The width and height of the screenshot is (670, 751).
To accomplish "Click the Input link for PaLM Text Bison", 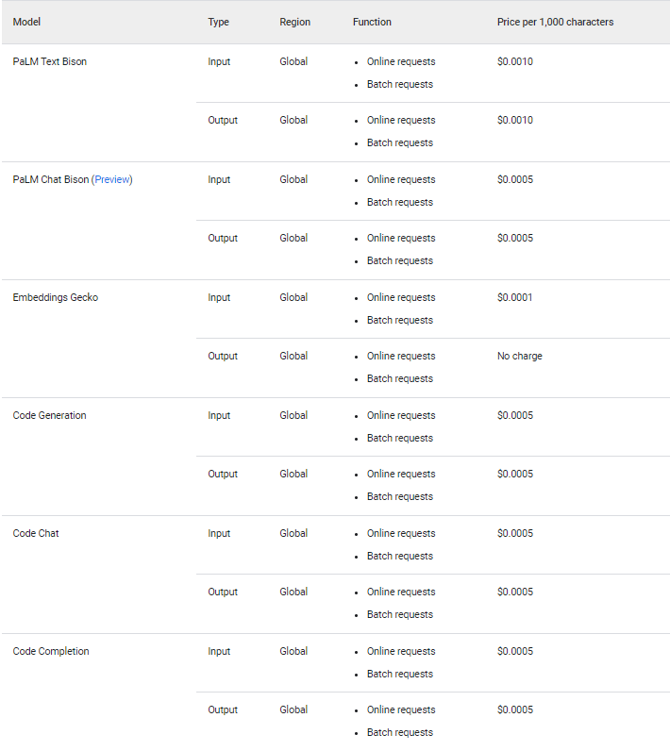I will [219, 62].
